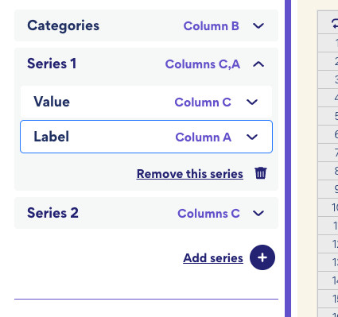This screenshot has height=317, width=338.
Task: Select the Series 2 header row
Action: 146,213
